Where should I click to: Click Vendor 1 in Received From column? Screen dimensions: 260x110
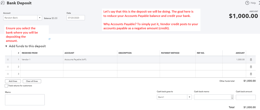tap(26, 60)
